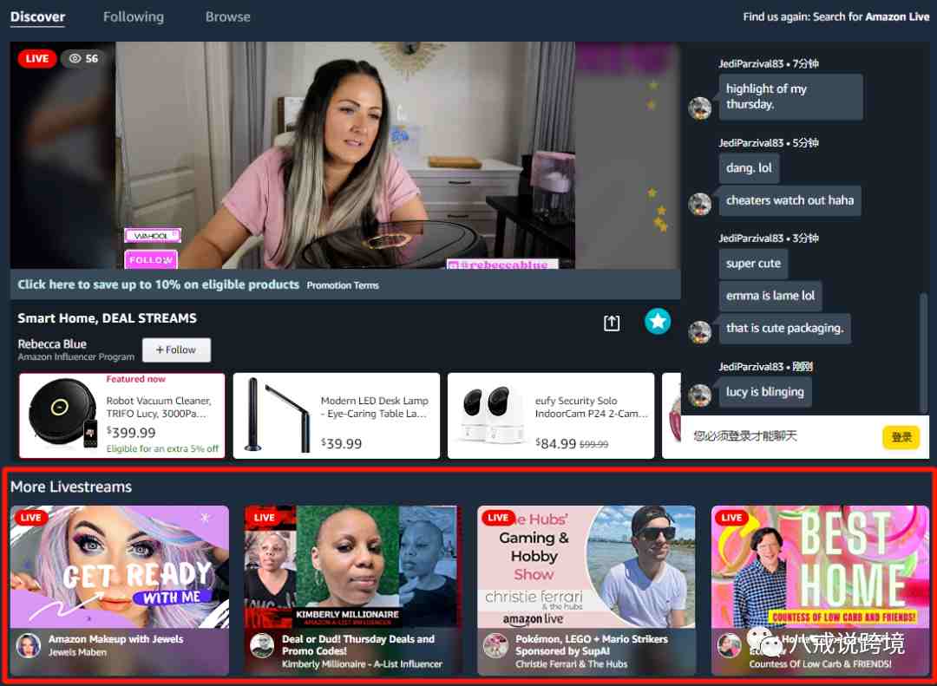Open the Gaming & Hobby Show thumbnail

586,567
